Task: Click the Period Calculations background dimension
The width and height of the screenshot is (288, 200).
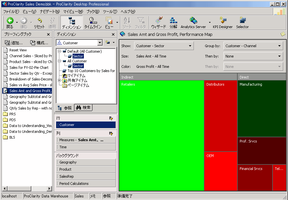Action: click(x=86, y=184)
